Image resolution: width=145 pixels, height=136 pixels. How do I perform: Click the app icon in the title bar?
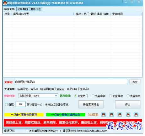coord(5,3)
